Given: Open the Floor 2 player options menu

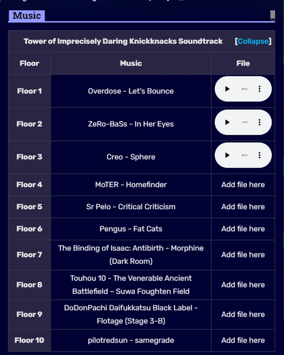Looking at the screenshot, I should coord(259,122).
